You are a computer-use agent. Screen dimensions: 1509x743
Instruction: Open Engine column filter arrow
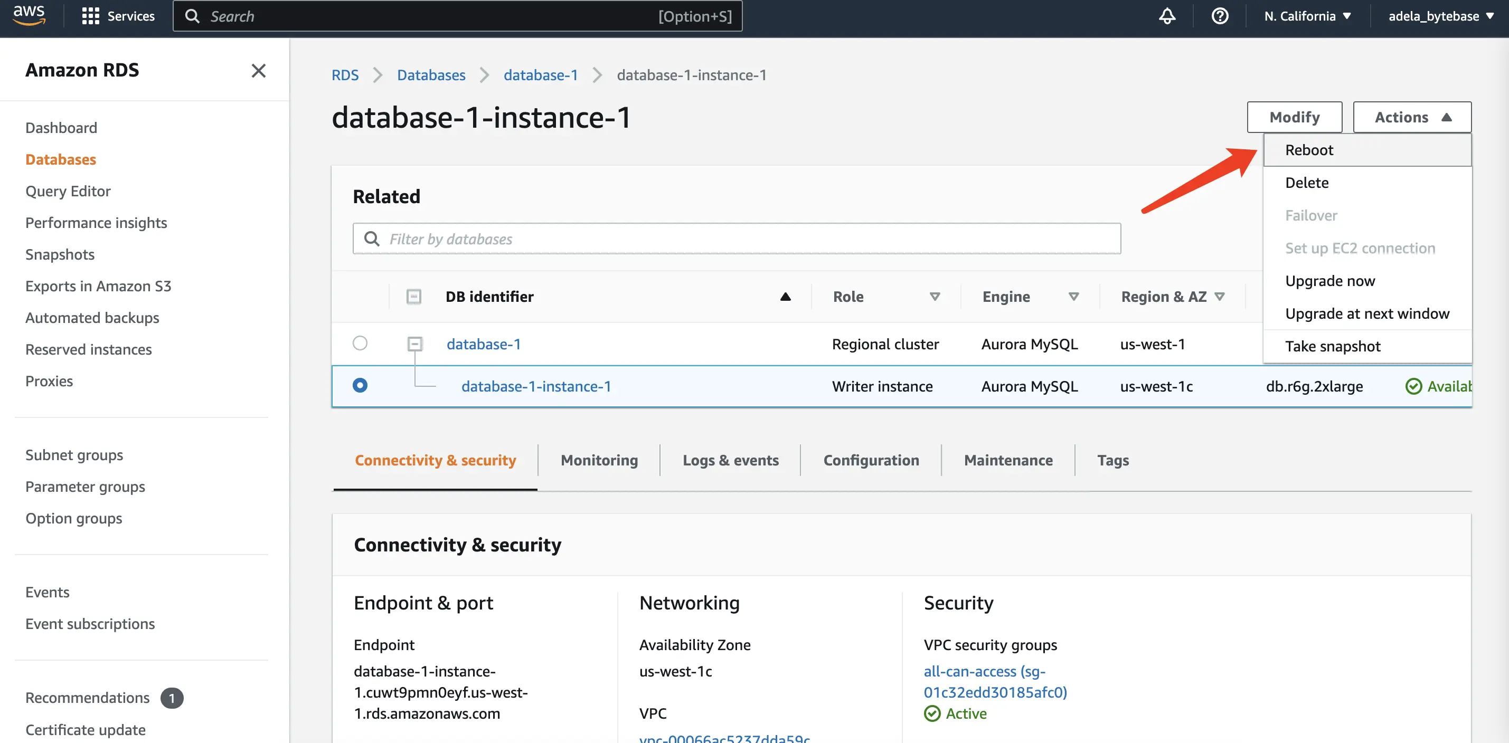click(1074, 297)
